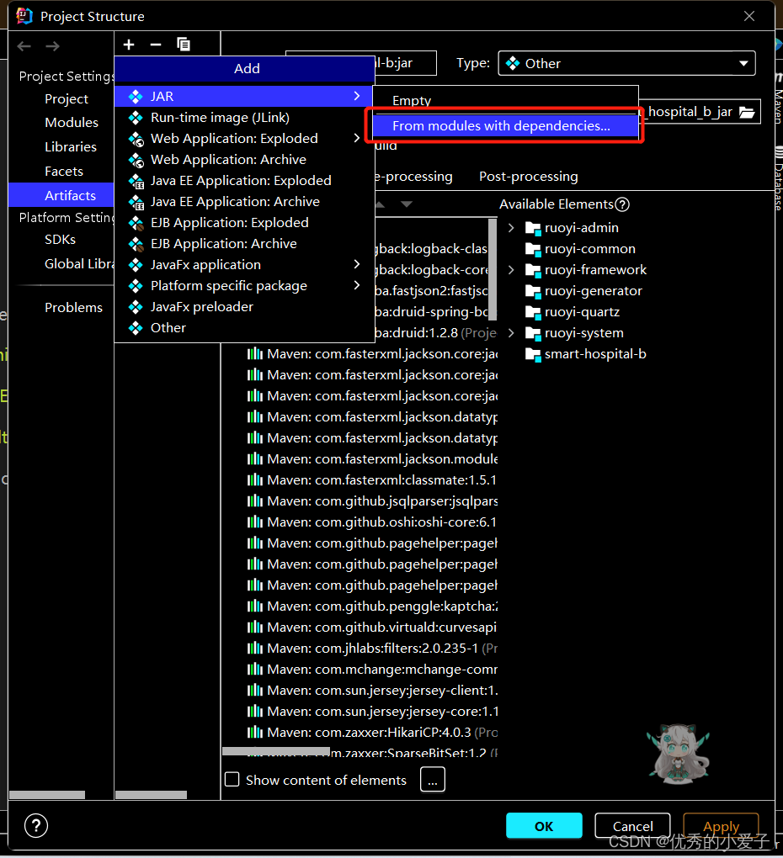The height and width of the screenshot is (858, 783).
Task: Click the vertical scrollbar of output layout
Action: pos(493,269)
